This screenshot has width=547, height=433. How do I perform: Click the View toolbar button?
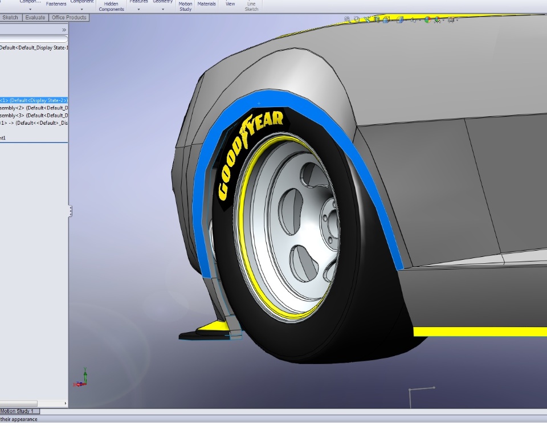click(230, 4)
